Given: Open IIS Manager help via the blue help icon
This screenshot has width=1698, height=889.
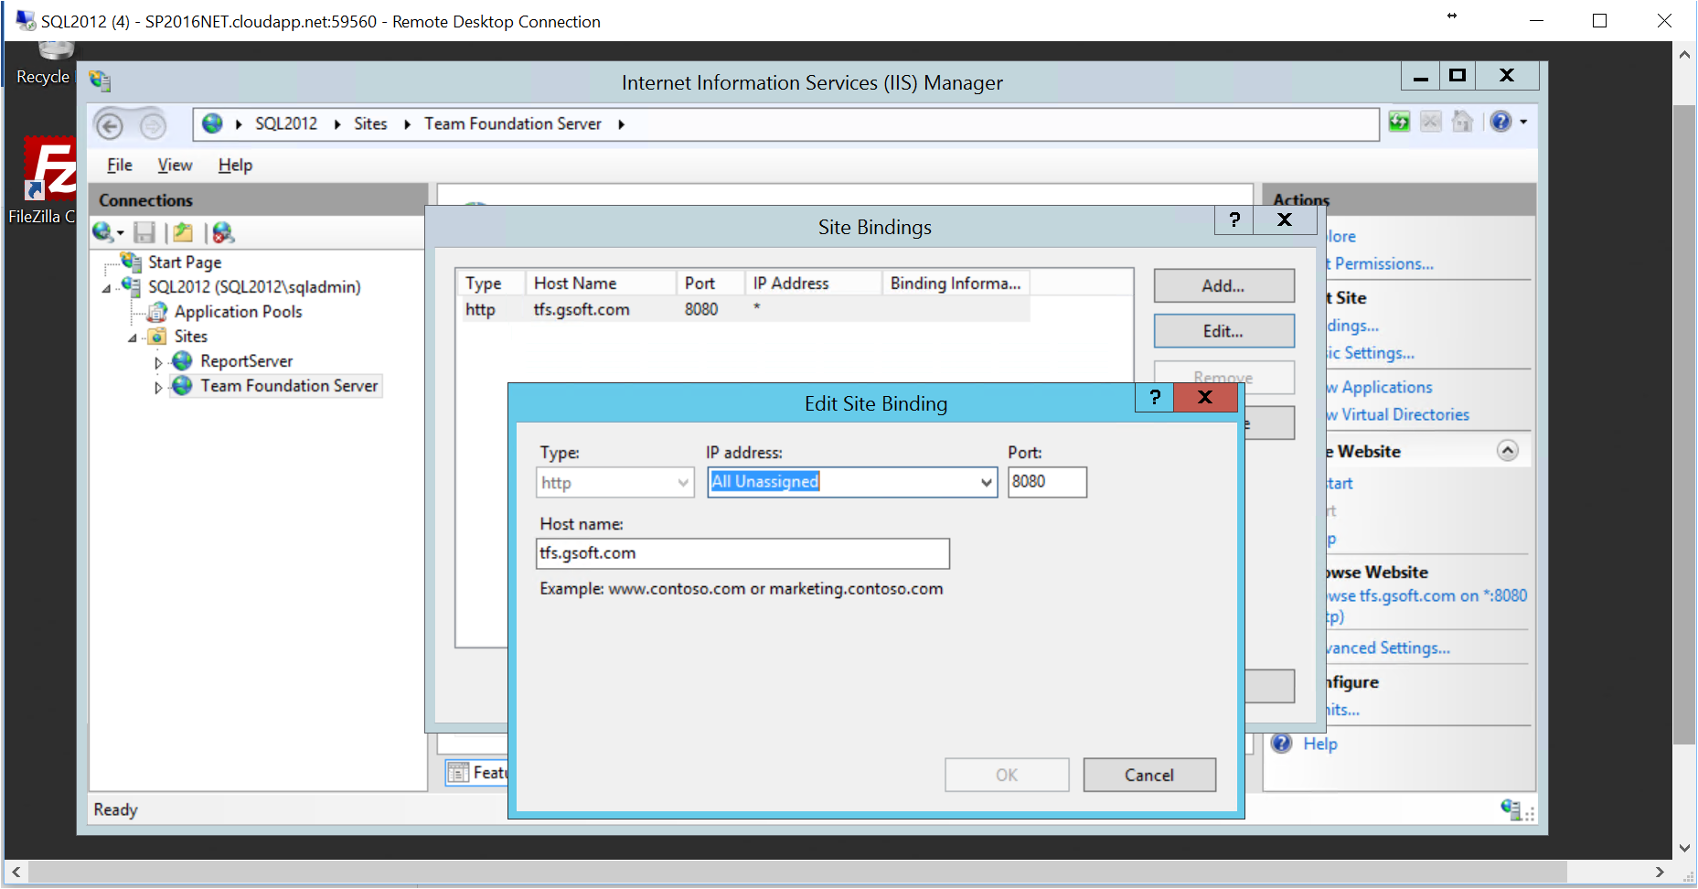Looking at the screenshot, I should tap(1502, 122).
